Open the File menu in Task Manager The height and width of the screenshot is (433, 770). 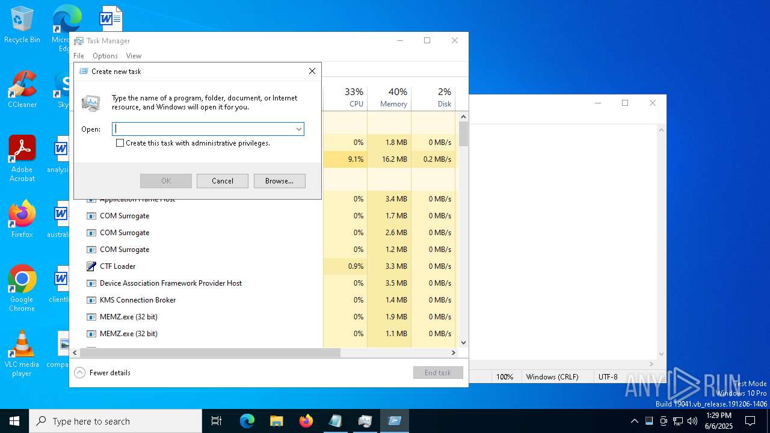click(79, 56)
